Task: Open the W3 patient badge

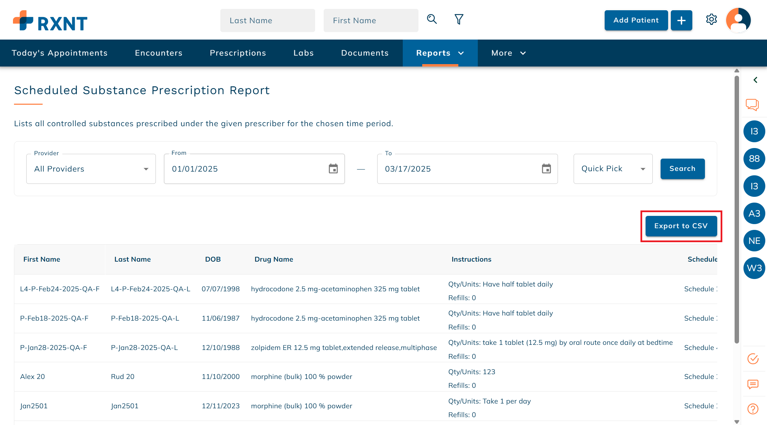Action: pyautogui.click(x=754, y=268)
